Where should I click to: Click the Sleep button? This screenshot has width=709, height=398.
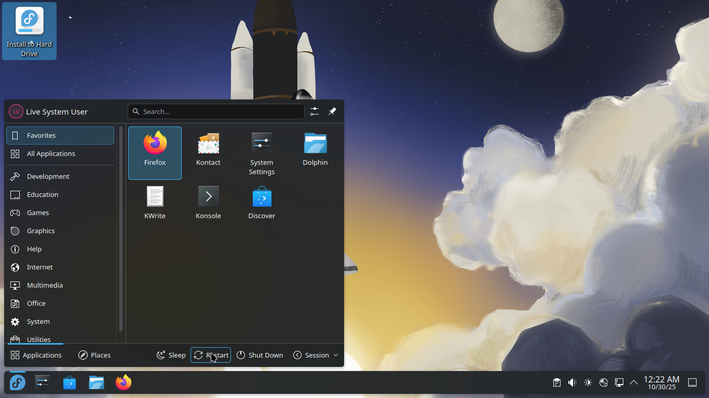pyautogui.click(x=171, y=355)
